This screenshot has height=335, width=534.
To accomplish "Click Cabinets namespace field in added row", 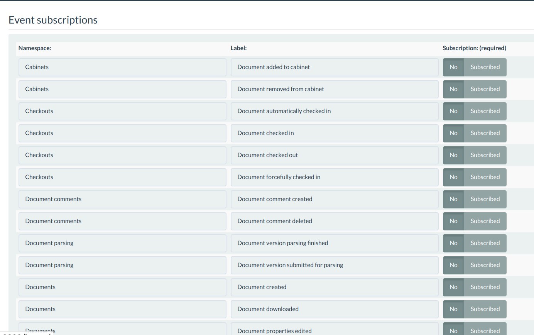I will pyautogui.click(x=122, y=67).
